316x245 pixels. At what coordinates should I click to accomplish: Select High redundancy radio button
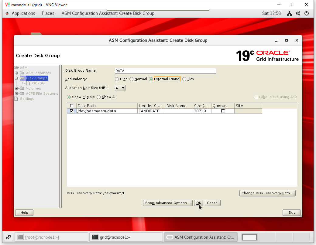coord(117,79)
